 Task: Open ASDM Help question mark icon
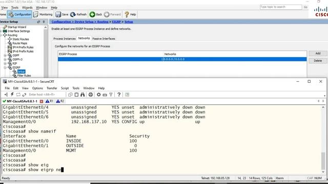pos(127,14)
